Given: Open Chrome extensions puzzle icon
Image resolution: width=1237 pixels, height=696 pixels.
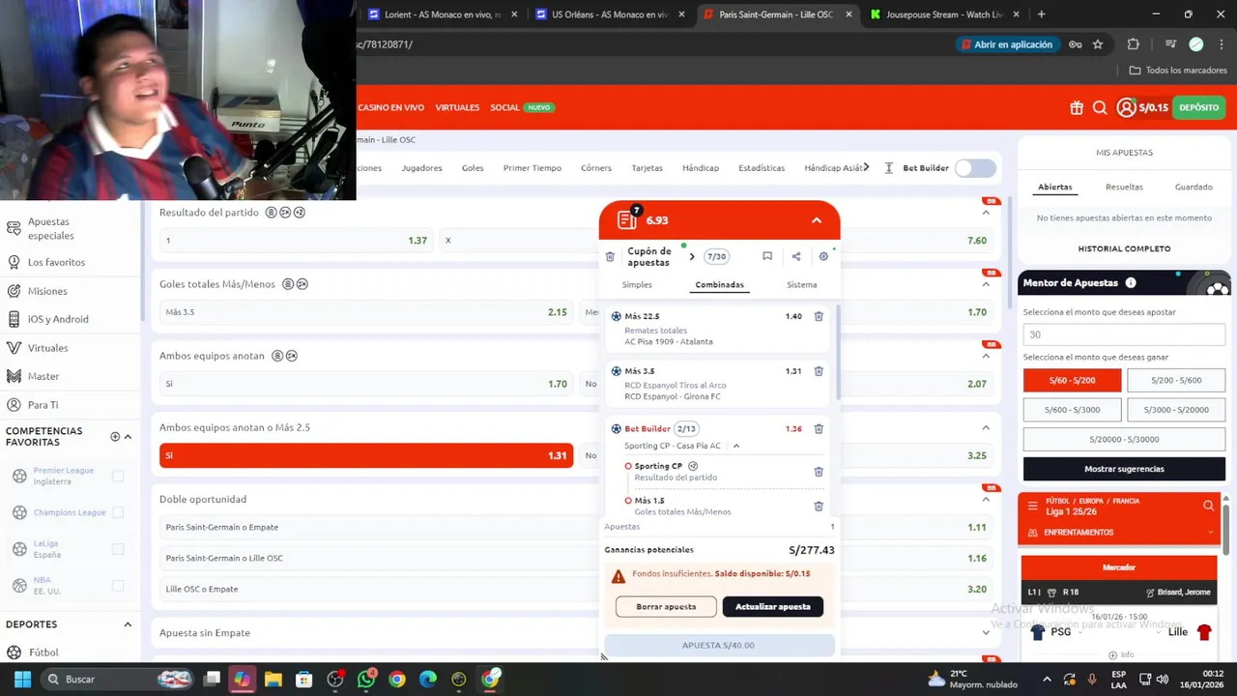Looking at the screenshot, I should [x=1134, y=44].
